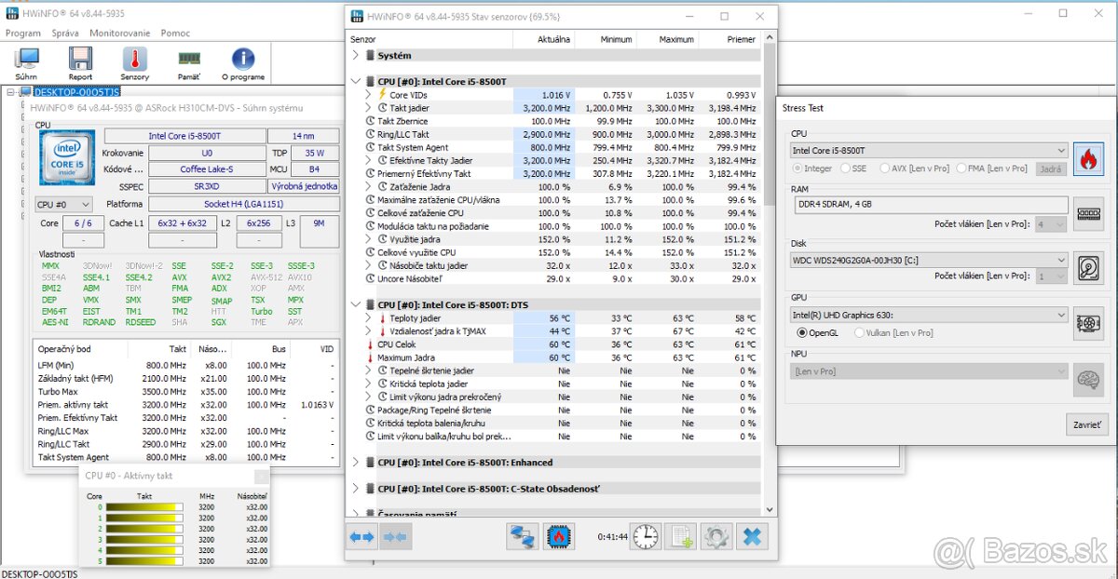
Task: Select the Integer radio option
Action: click(811, 168)
